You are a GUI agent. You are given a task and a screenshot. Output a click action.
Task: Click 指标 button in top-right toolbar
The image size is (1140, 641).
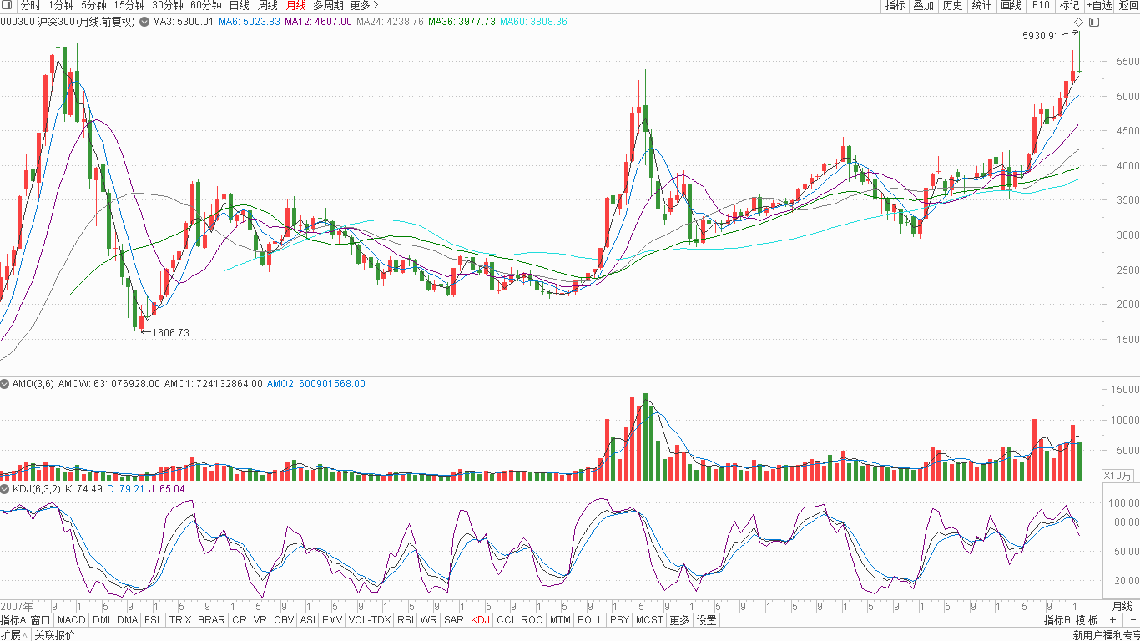click(895, 5)
